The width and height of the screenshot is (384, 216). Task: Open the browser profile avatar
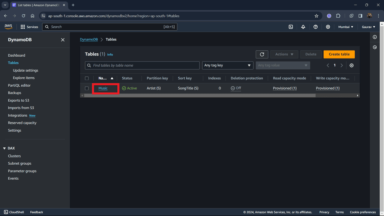[369, 16]
